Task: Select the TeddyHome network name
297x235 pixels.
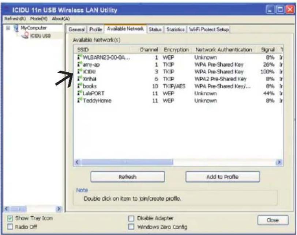Action: (97, 101)
